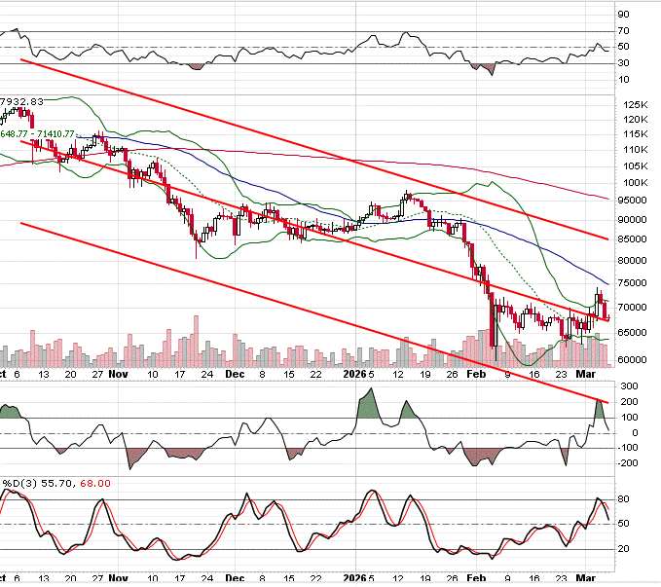Click the 80 level on the stochastic scale

[x=623, y=499]
